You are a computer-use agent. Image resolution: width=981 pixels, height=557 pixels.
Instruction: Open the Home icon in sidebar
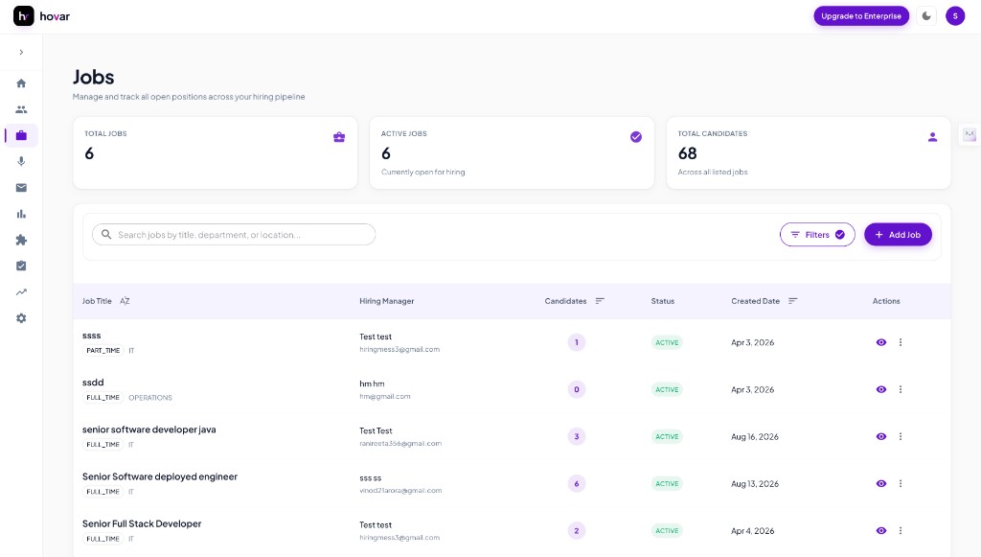pyautogui.click(x=21, y=83)
